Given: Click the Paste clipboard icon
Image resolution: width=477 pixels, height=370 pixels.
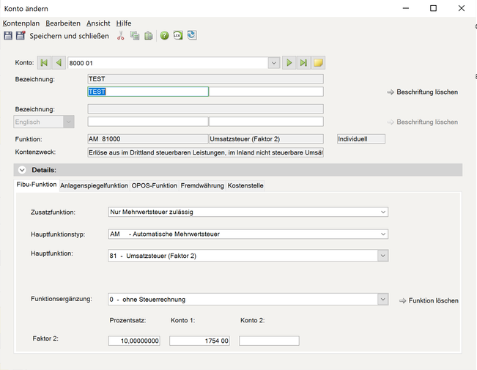Looking at the screenshot, I should [x=149, y=36].
